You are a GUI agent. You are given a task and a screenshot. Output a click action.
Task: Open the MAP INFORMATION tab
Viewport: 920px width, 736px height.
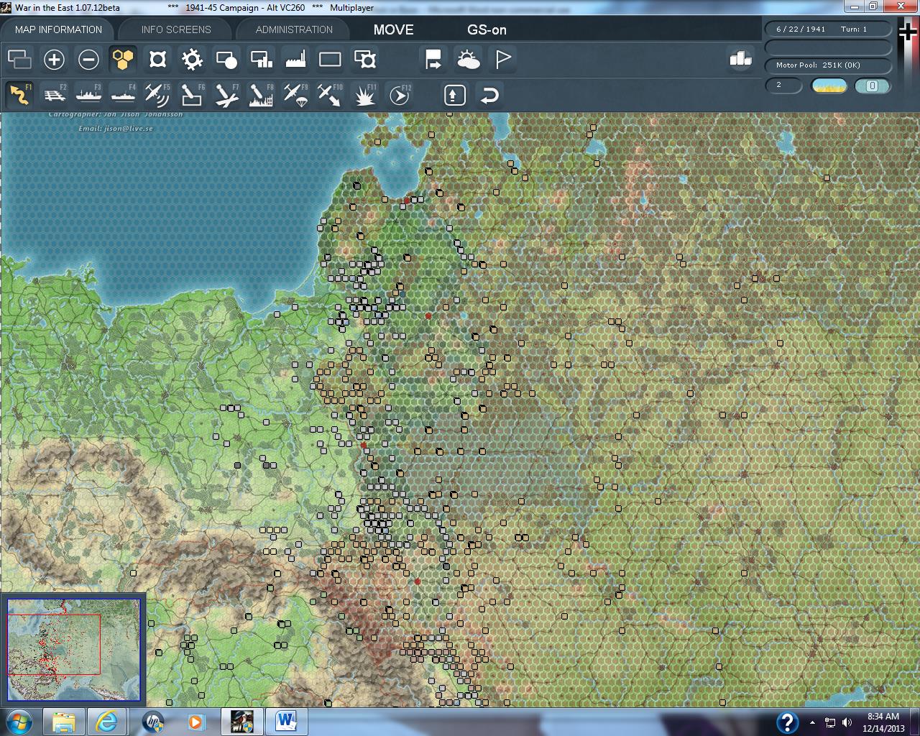tap(58, 29)
